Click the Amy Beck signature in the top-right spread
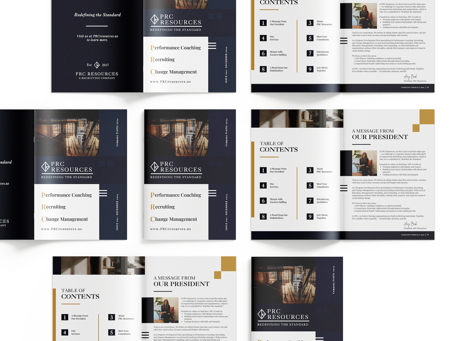This screenshot has width=449, height=341. click(x=410, y=77)
